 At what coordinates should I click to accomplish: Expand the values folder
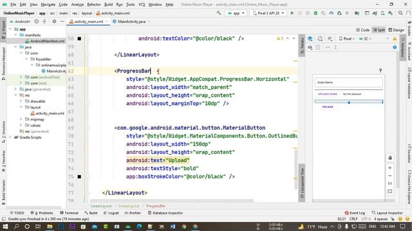(x=21, y=125)
